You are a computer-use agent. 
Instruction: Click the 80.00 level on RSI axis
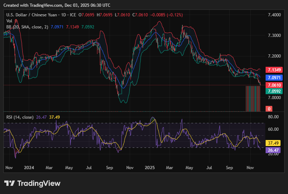point(273,117)
